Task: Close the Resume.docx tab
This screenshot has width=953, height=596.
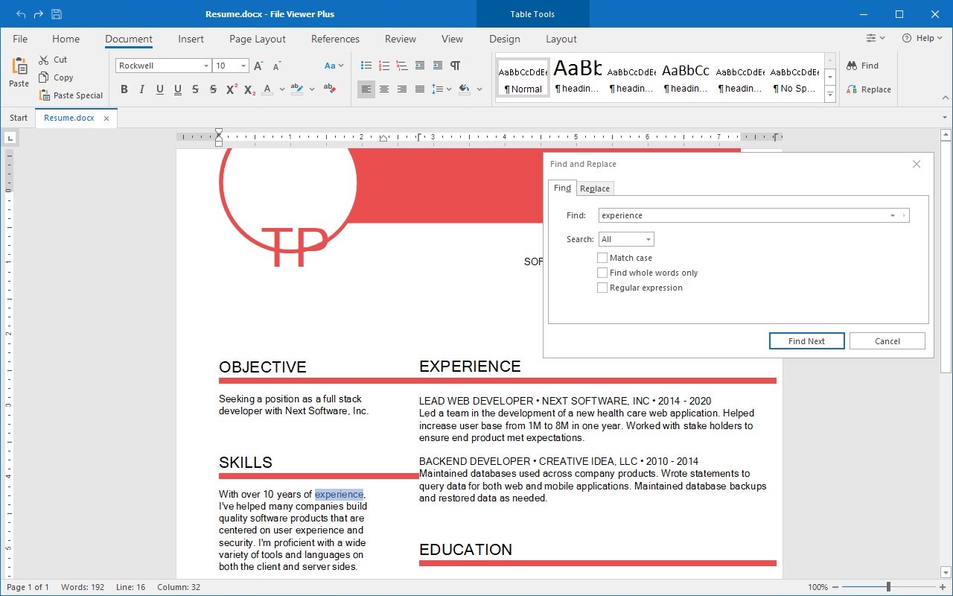Action: pos(106,118)
